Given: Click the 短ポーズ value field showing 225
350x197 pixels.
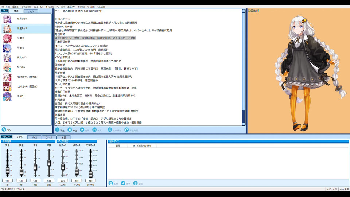Looking at the screenshot, I should click(63, 181).
